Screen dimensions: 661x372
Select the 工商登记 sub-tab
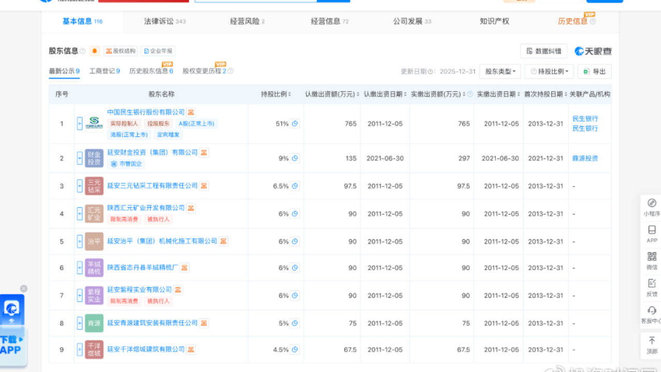click(105, 71)
